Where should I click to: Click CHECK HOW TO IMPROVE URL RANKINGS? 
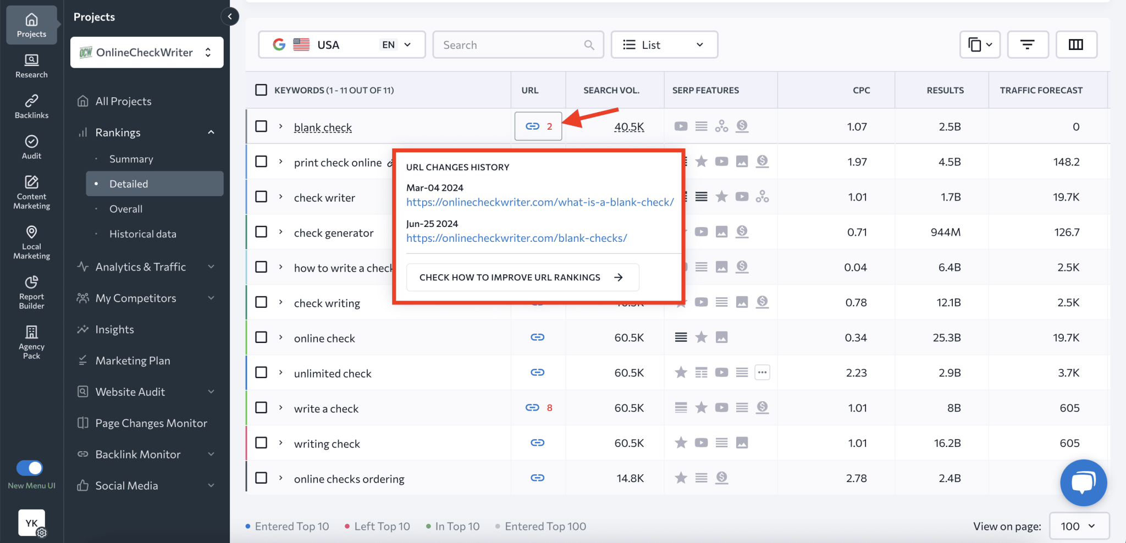click(522, 277)
